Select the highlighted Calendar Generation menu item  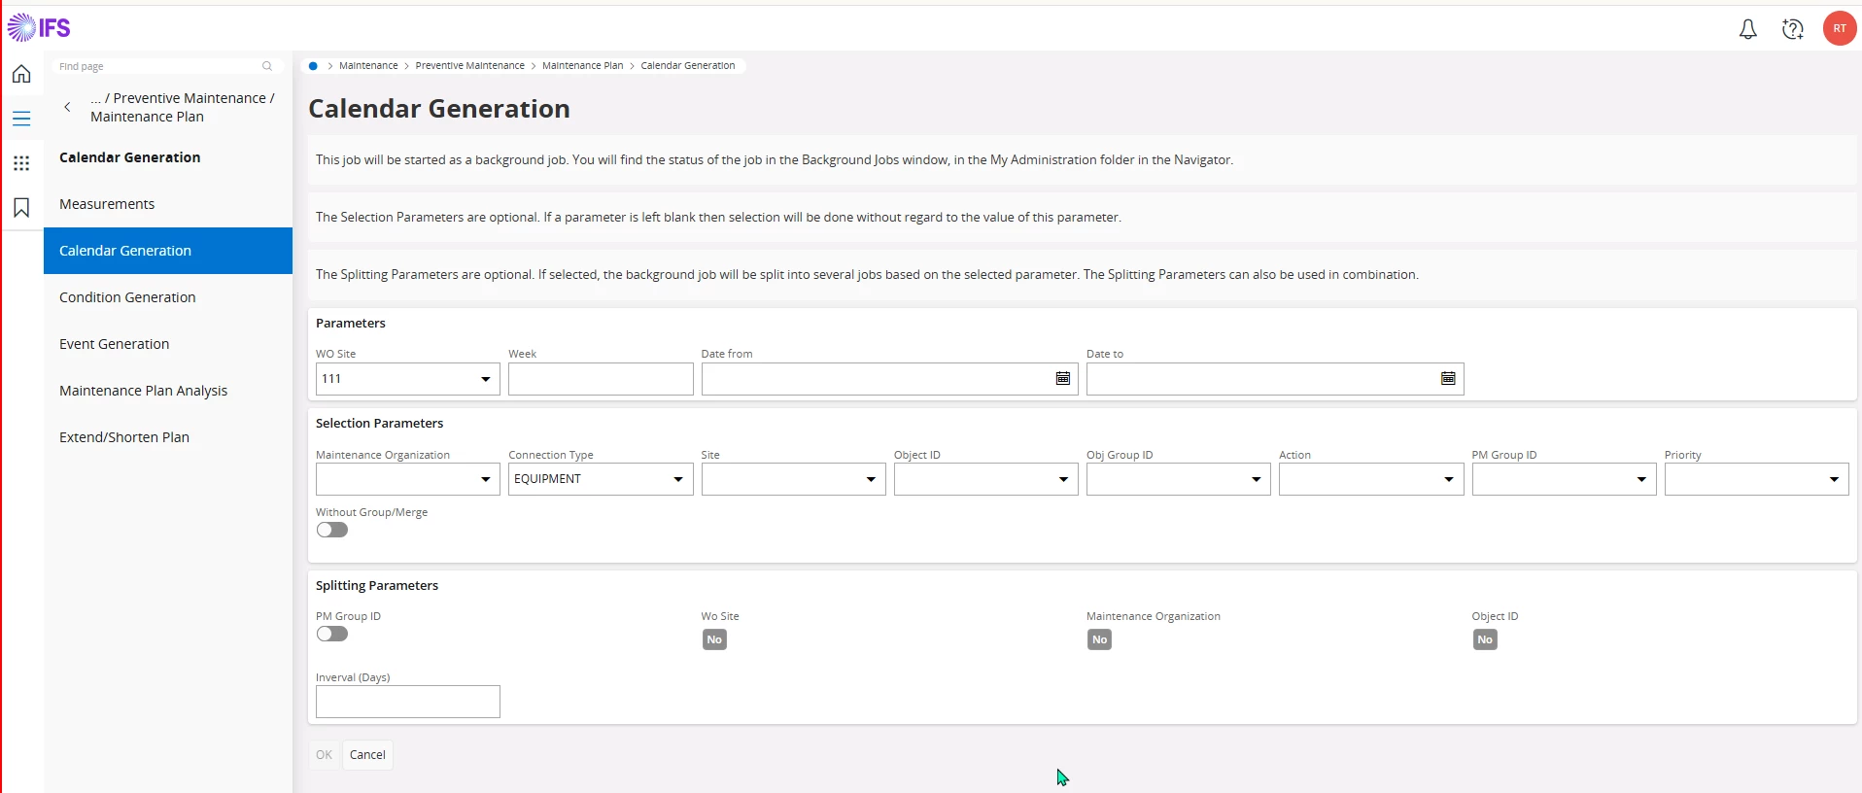click(168, 251)
